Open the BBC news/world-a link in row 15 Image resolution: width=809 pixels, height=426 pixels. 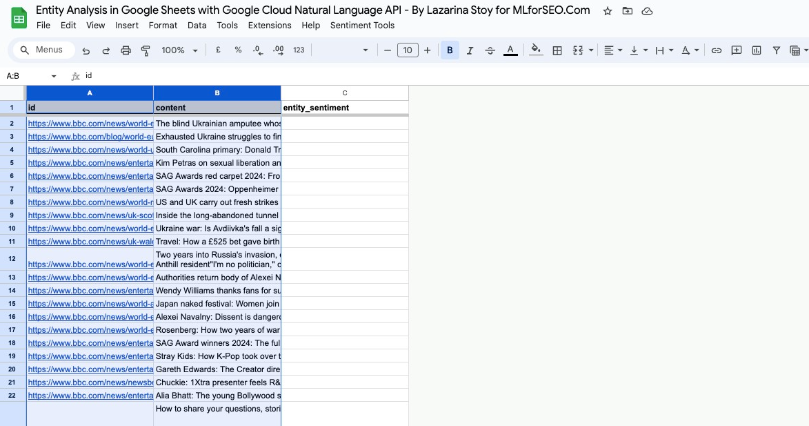tap(90, 304)
